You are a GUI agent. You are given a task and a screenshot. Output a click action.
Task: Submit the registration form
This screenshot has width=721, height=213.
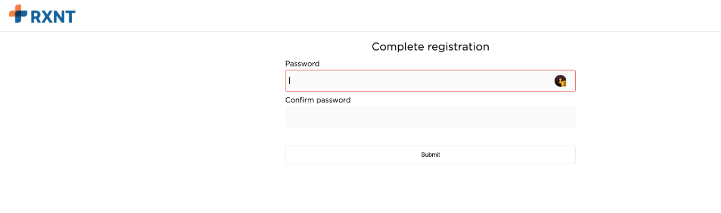[x=430, y=155]
